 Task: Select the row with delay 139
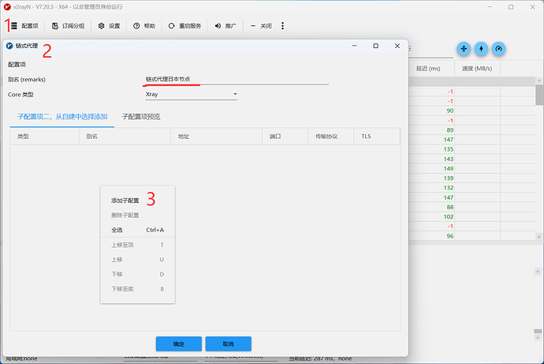point(471,178)
